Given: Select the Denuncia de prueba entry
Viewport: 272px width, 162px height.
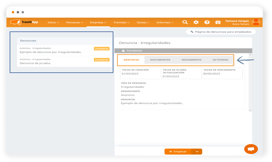Looking at the screenshot, I should tap(65, 61).
